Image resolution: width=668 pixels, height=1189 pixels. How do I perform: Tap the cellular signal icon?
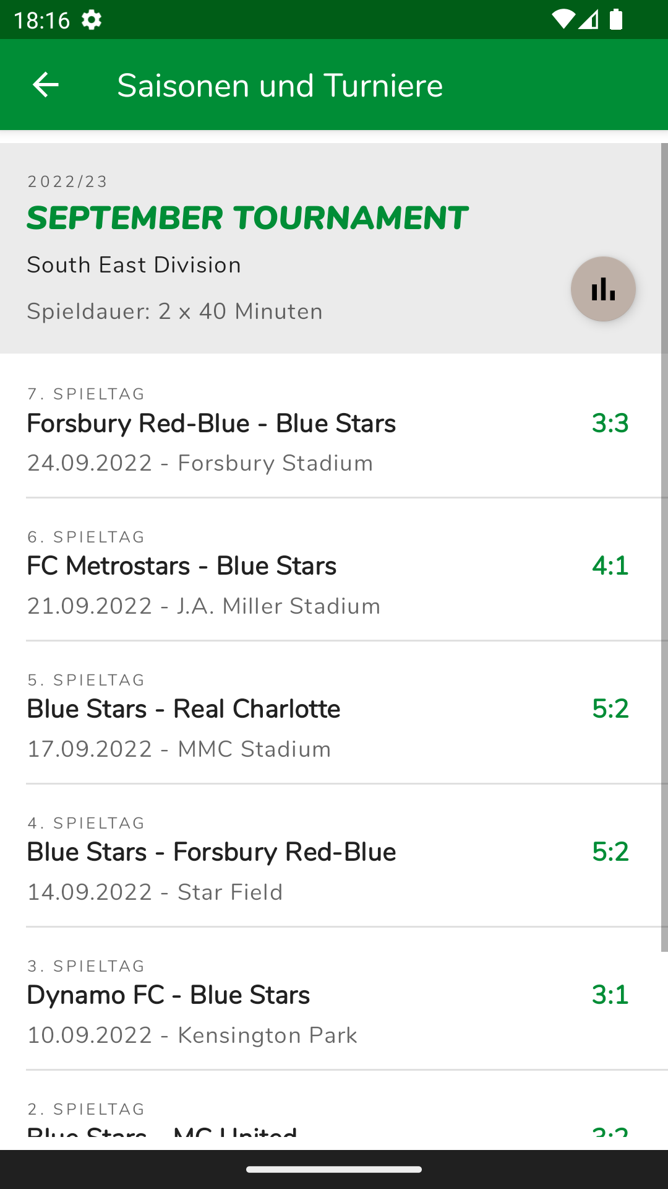588,20
